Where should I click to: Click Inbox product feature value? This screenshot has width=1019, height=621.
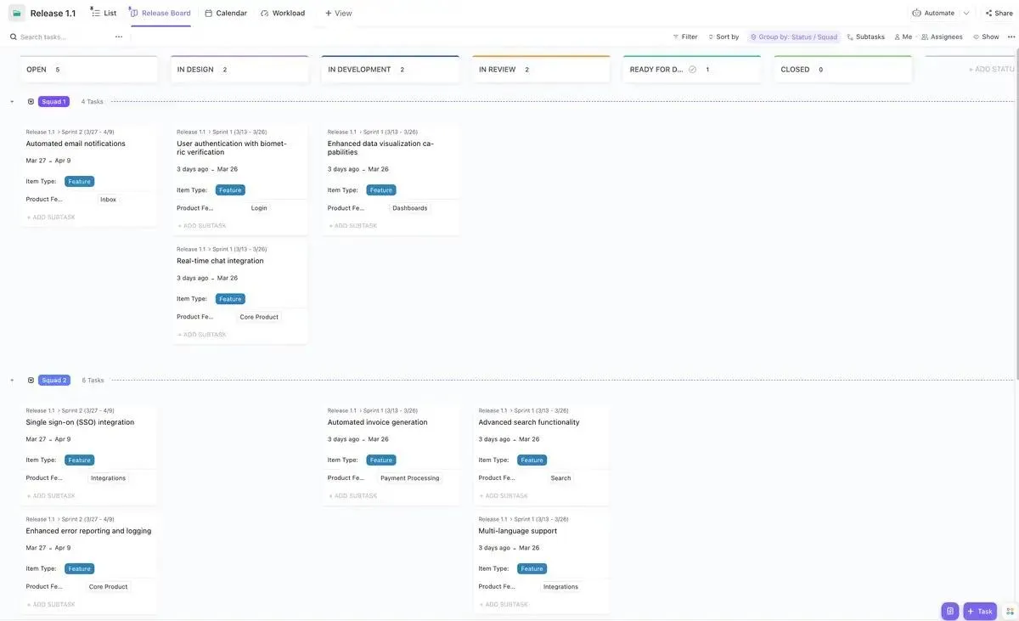pos(108,200)
